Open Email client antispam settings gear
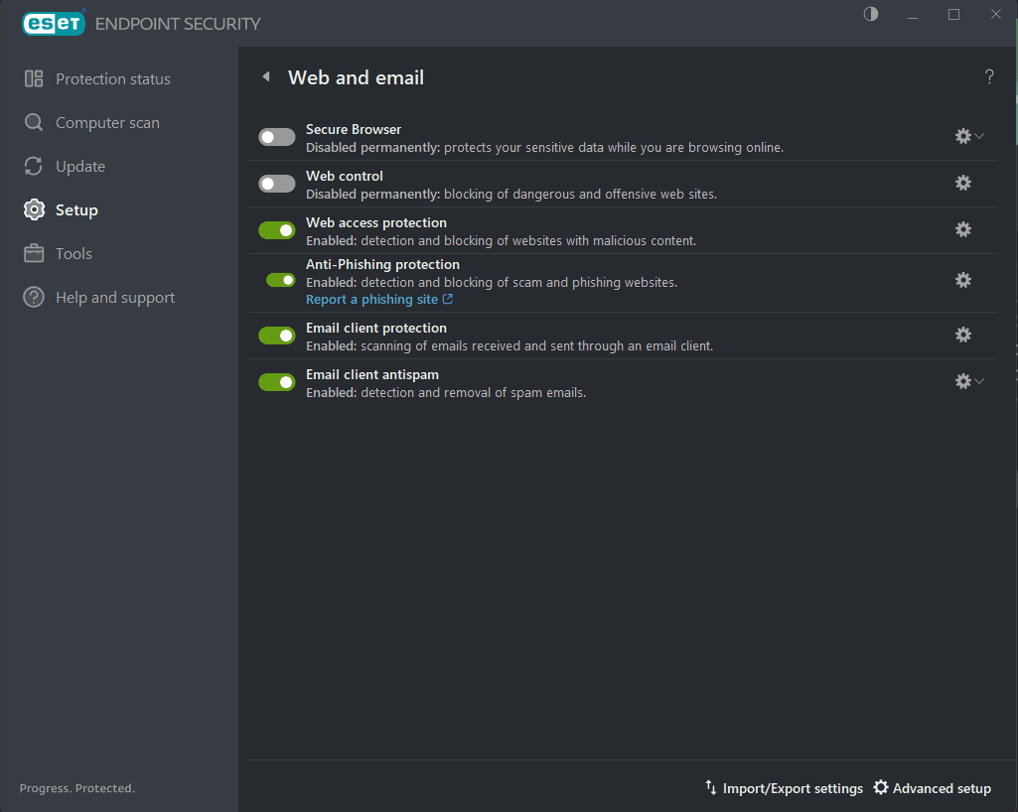This screenshot has width=1018, height=812. [962, 381]
